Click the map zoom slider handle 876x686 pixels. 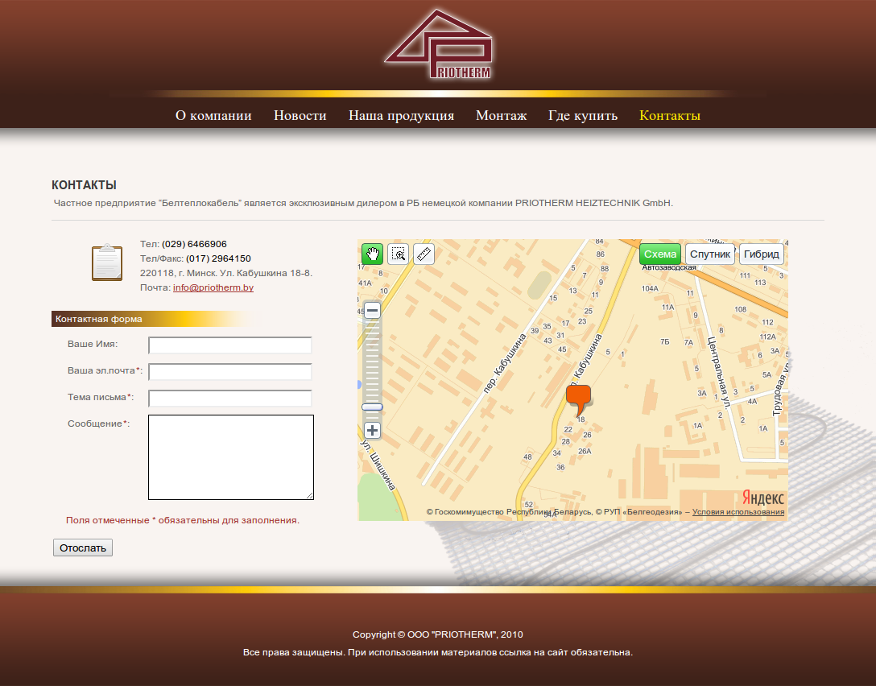[x=372, y=407]
